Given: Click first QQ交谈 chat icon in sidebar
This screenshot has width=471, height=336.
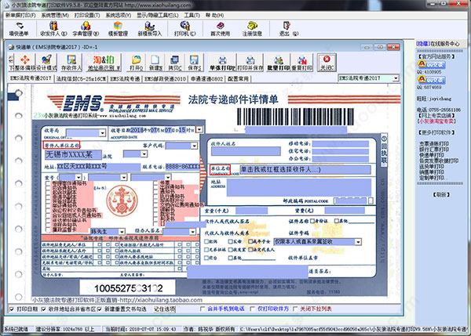Looking at the screenshot, I should click(431, 64).
